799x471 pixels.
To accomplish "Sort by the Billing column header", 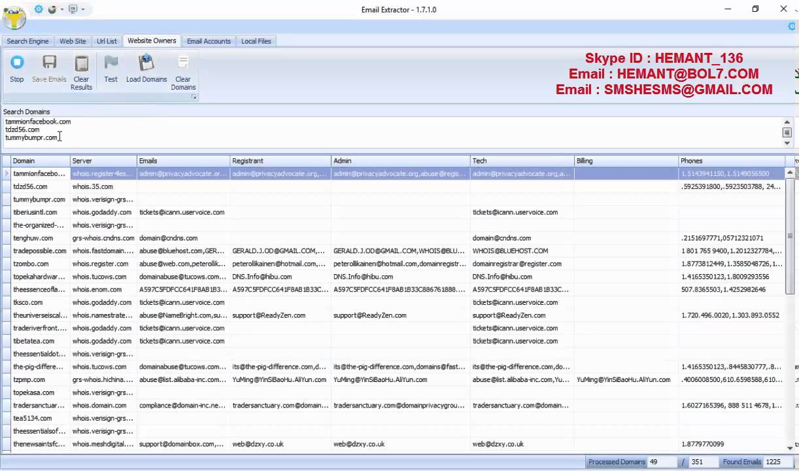I will coord(626,161).
